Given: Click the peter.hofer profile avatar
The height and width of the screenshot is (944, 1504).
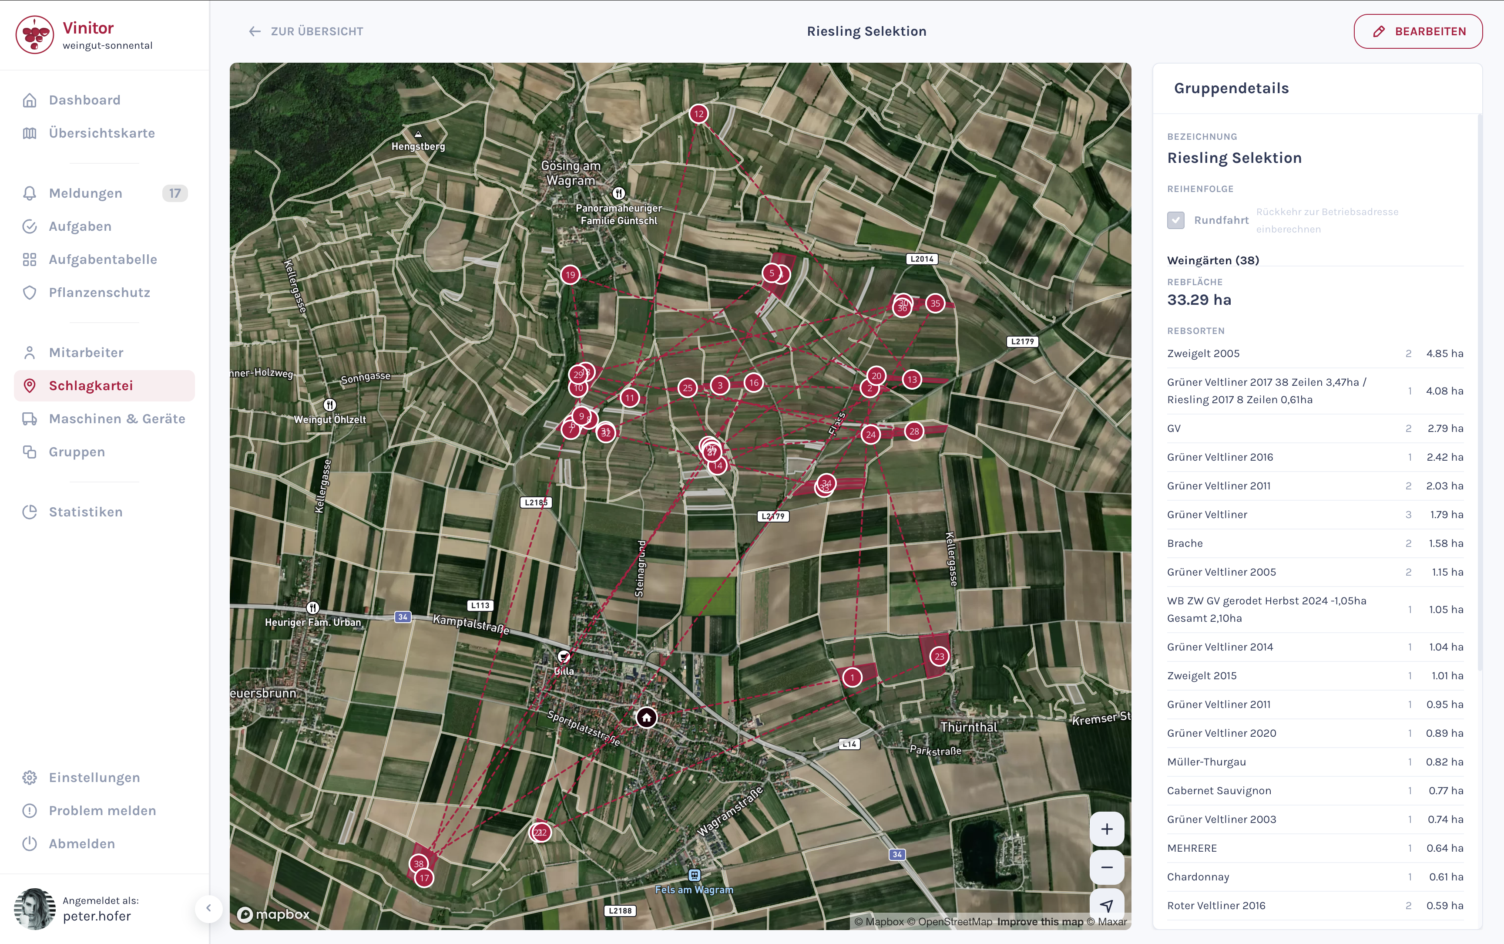Looking at the screenshot, I should point(34,908).
